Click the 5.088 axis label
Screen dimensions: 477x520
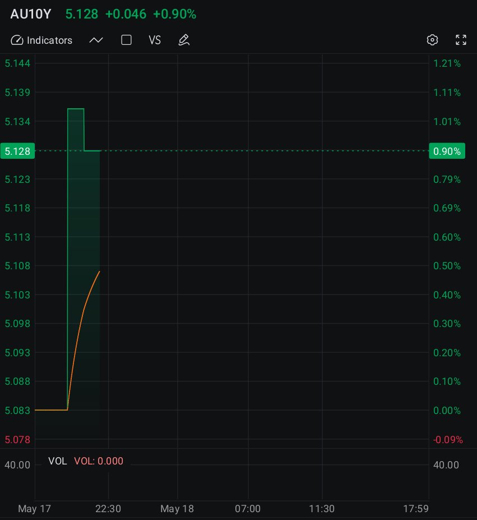pyautogui.click(x=17, y=381)
